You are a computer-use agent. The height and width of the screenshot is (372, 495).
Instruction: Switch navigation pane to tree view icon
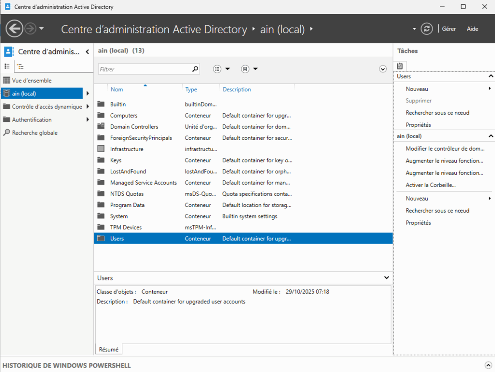pos(20,67)
